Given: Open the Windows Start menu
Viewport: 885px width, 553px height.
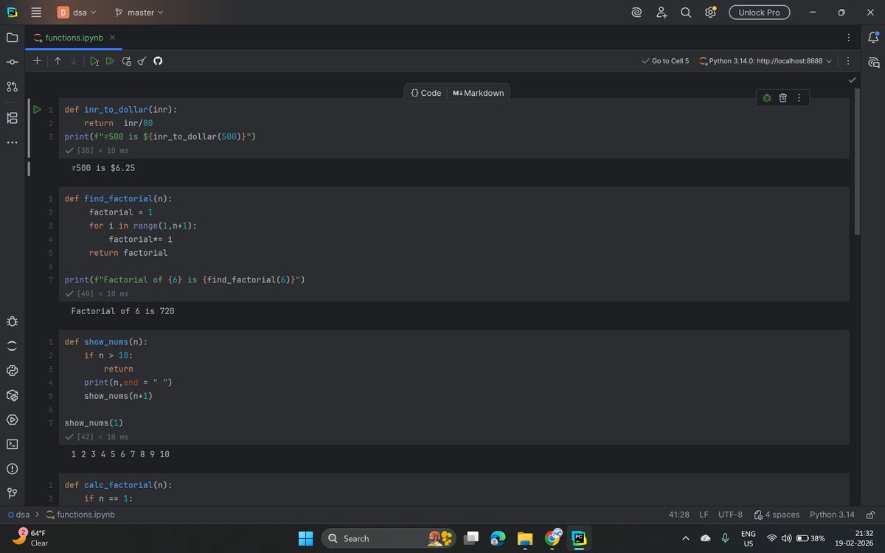Looking at the screenshot, I should coord(305,538).
